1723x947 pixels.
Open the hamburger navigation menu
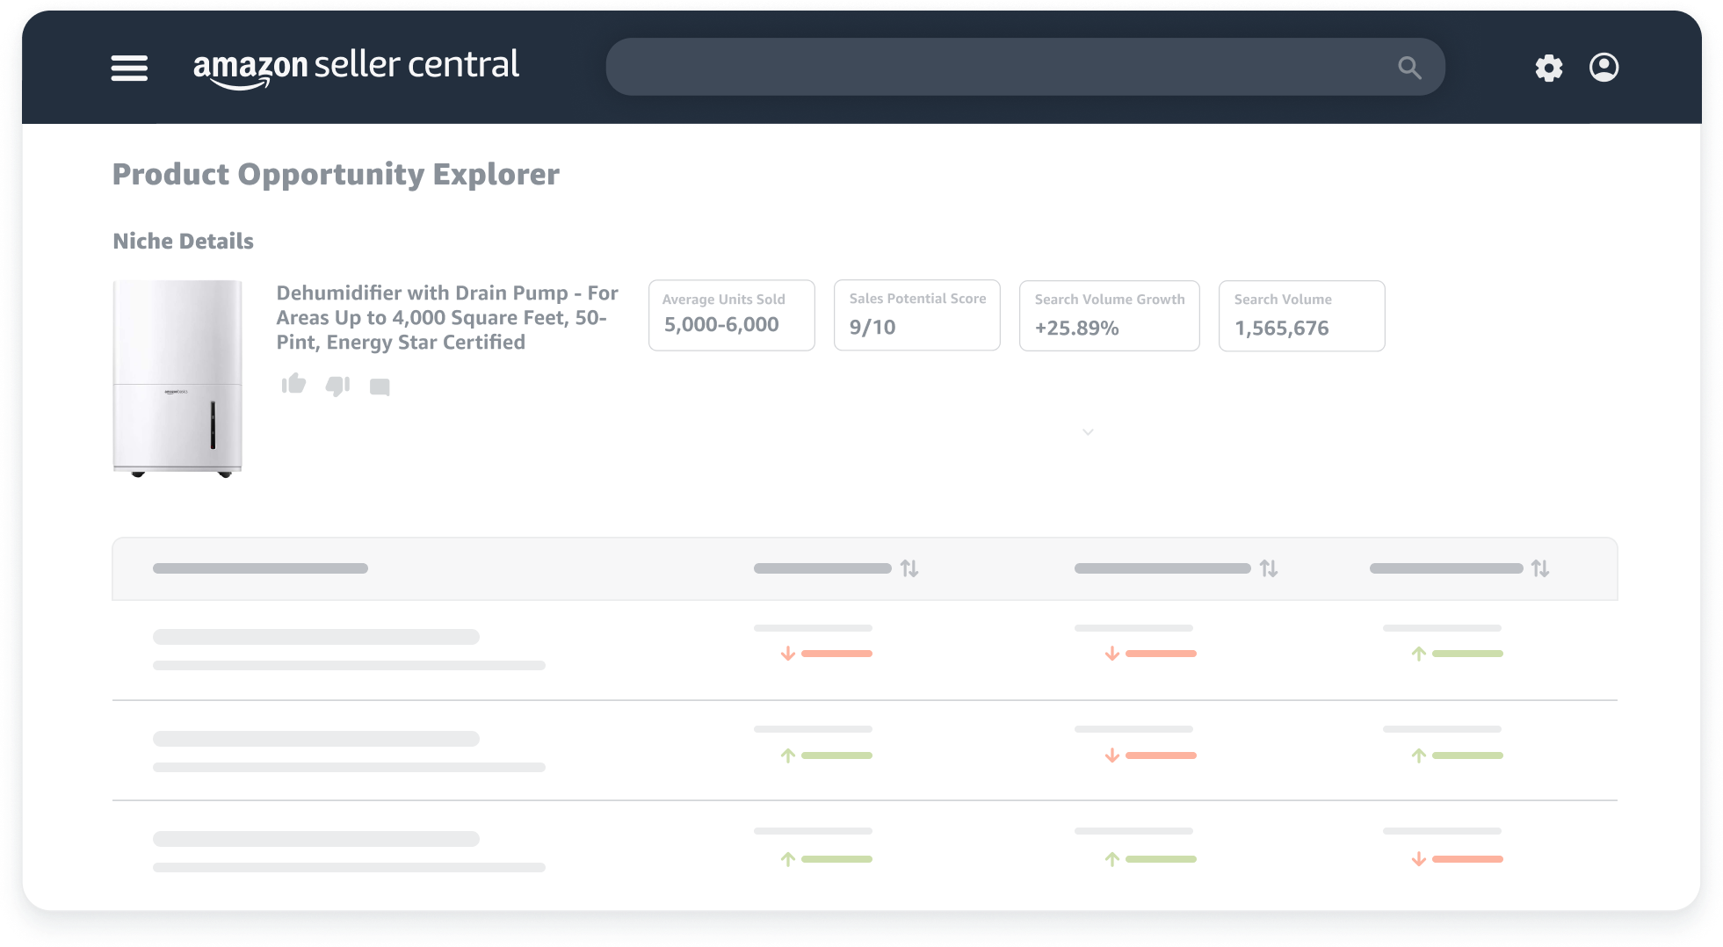[129, 68]
